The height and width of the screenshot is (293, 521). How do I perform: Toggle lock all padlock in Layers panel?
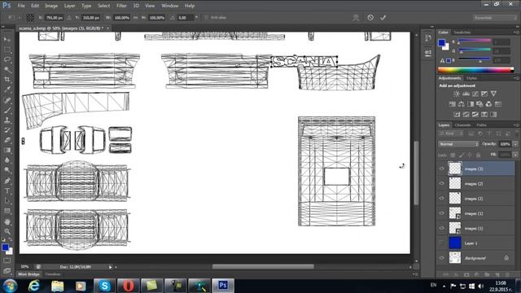(x=478, y=155)
